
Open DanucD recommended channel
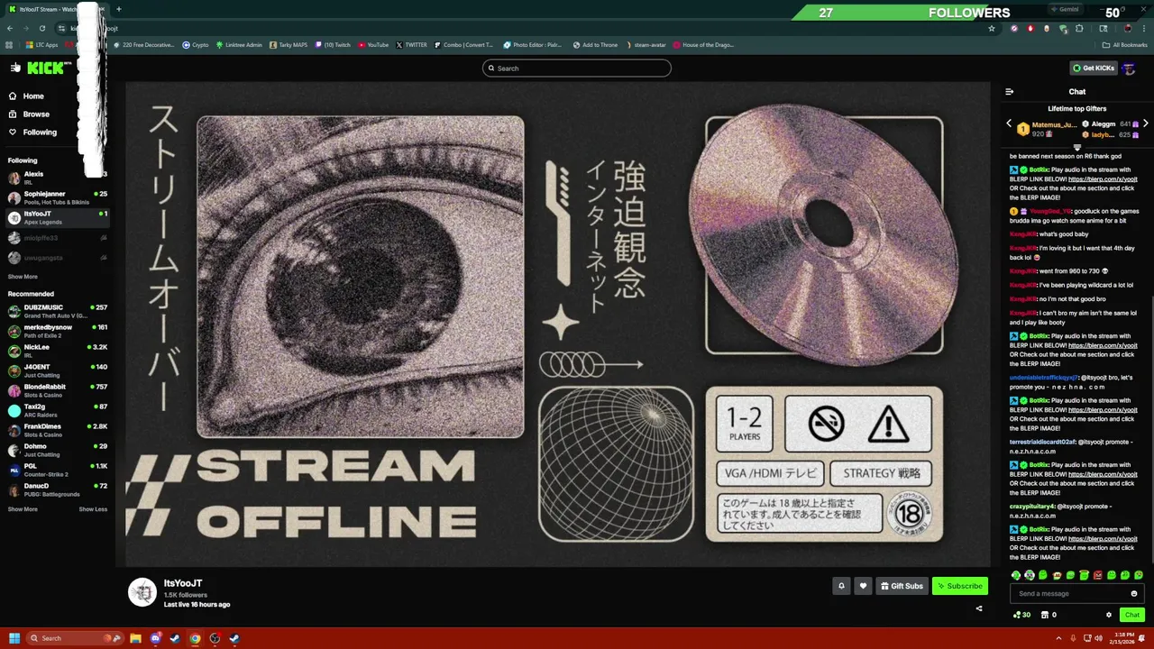click(57, 489)
